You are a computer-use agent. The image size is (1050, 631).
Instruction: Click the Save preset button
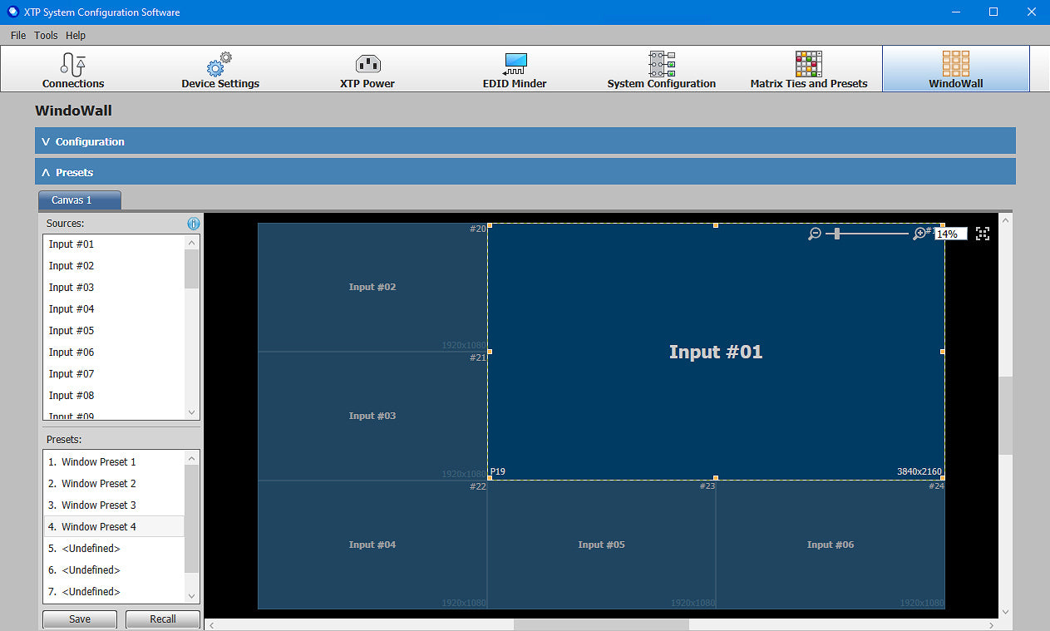(80, 619)
